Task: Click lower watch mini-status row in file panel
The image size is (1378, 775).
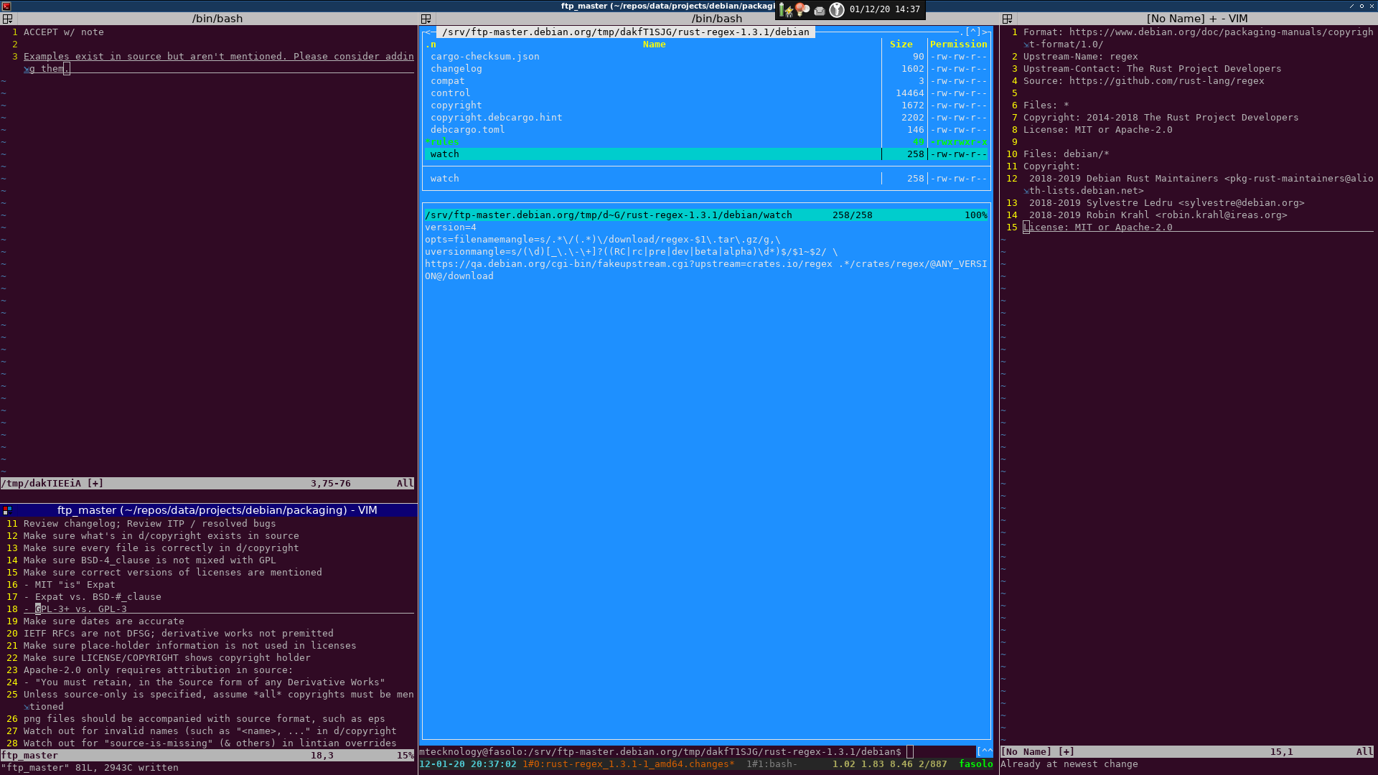Action: point(706,179)
